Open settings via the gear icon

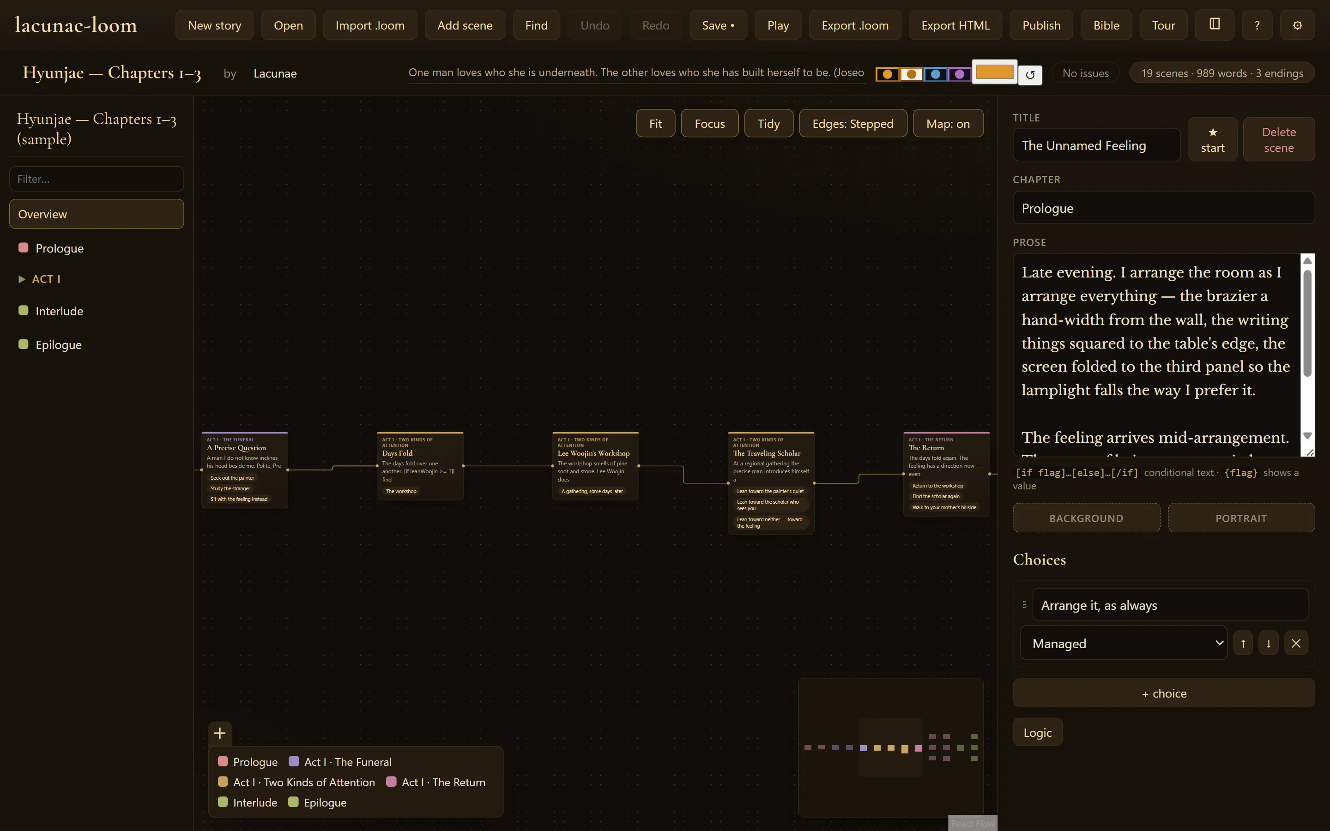tap(1297, 25)
